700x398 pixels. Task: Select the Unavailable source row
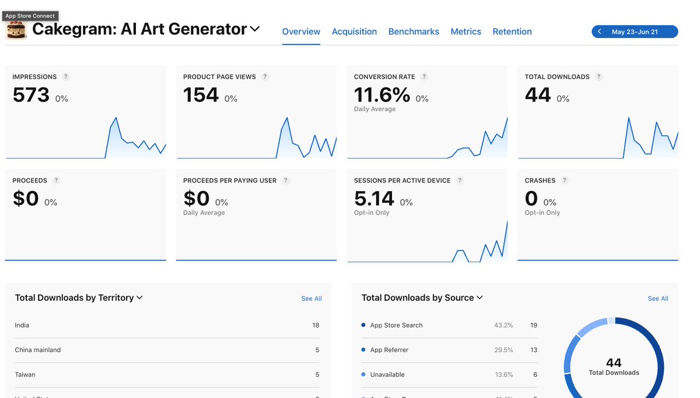click(449, 375)
